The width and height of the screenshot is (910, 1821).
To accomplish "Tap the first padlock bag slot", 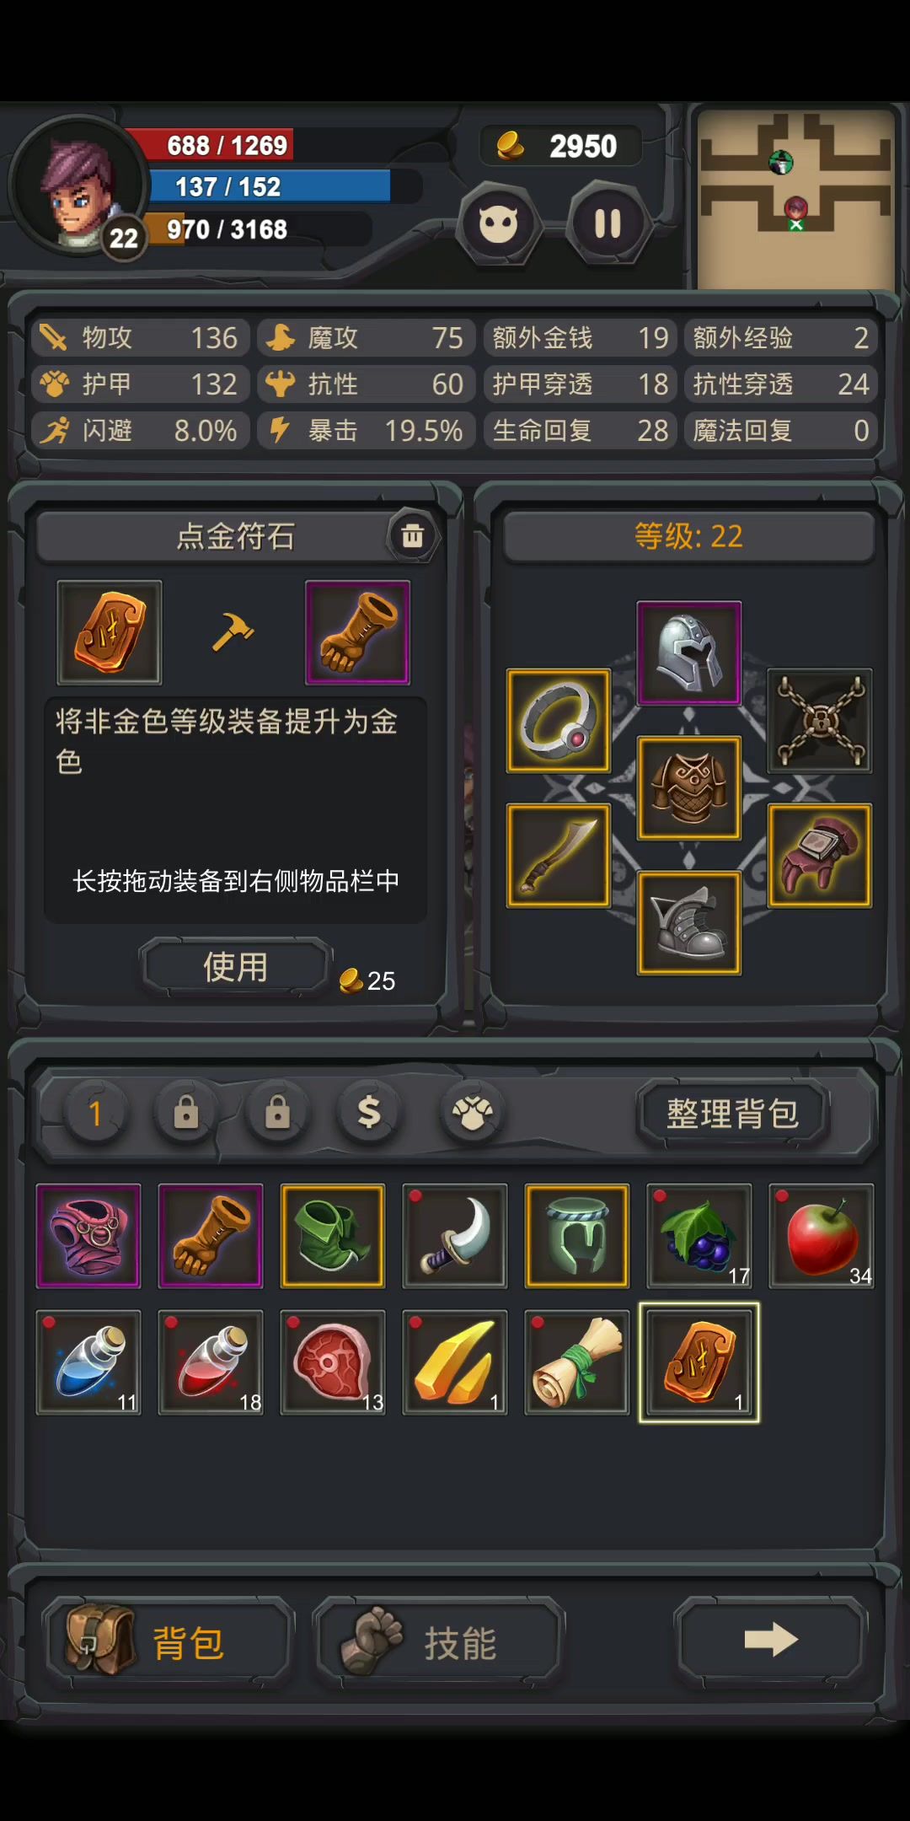I will (186, 1113).
